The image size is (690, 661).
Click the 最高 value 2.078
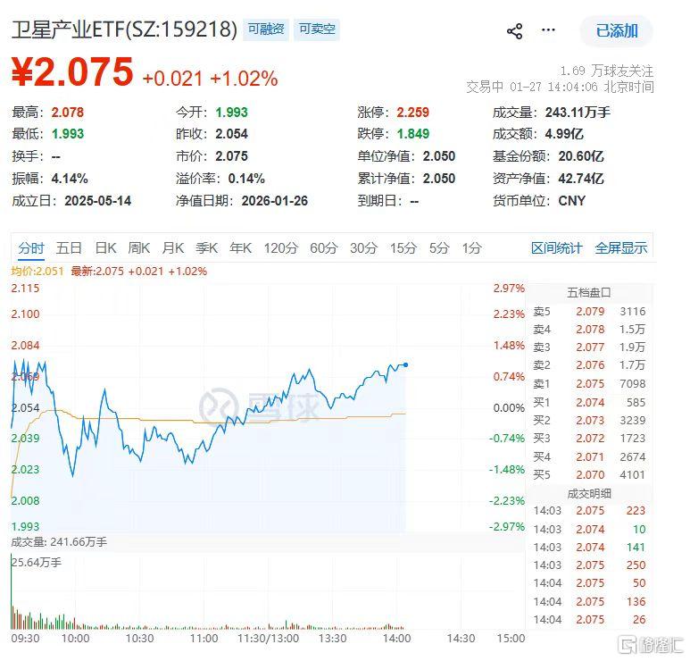[x=67, y=113]
